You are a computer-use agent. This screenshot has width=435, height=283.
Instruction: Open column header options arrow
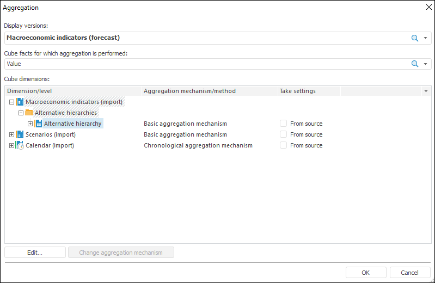point(426,91)
